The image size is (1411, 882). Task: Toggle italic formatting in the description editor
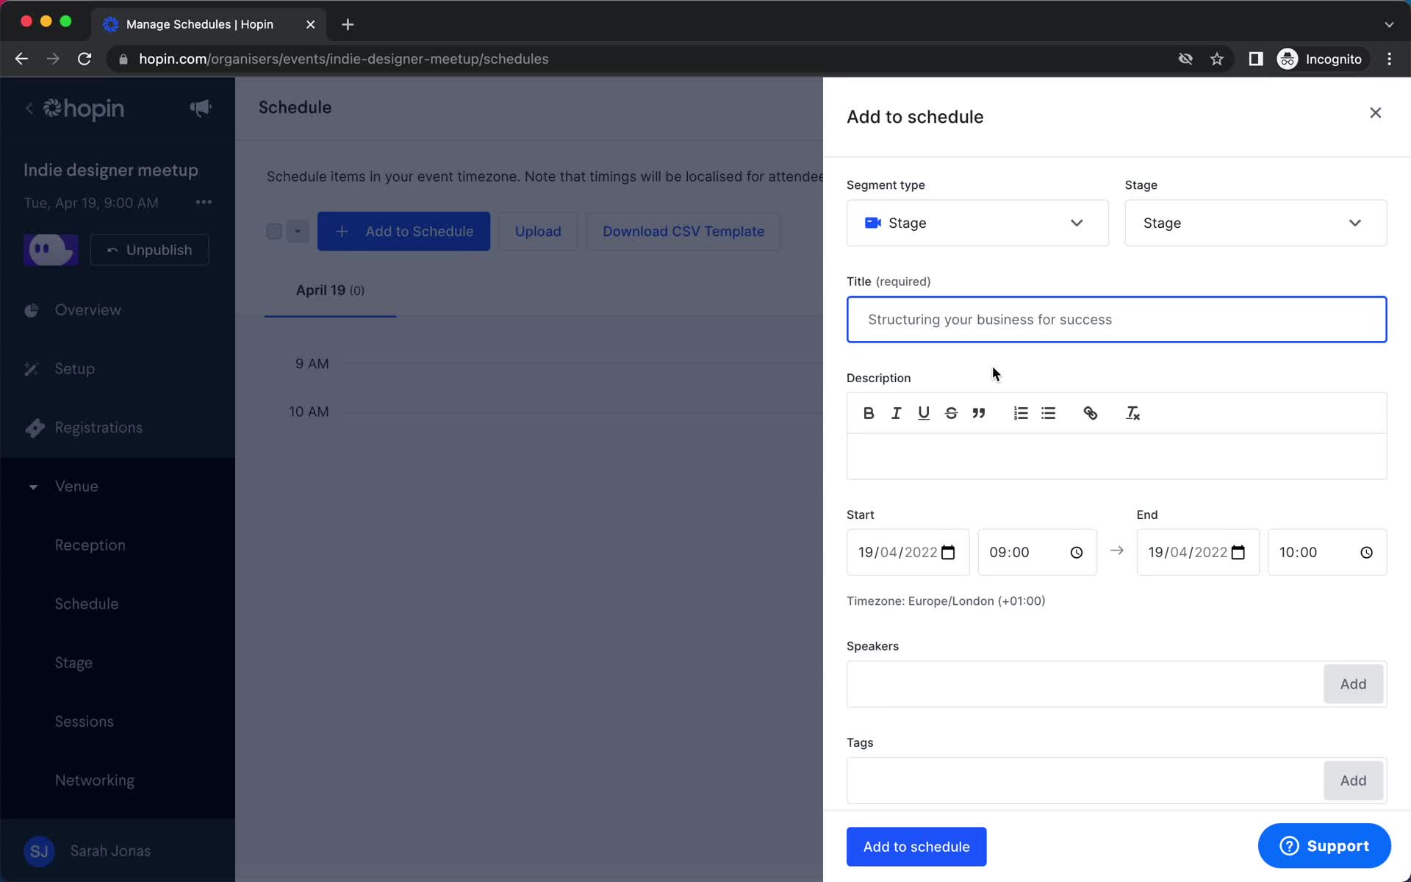(896, 413)
